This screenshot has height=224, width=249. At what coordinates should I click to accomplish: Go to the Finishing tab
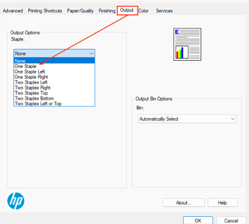click(x=107, y=11)
